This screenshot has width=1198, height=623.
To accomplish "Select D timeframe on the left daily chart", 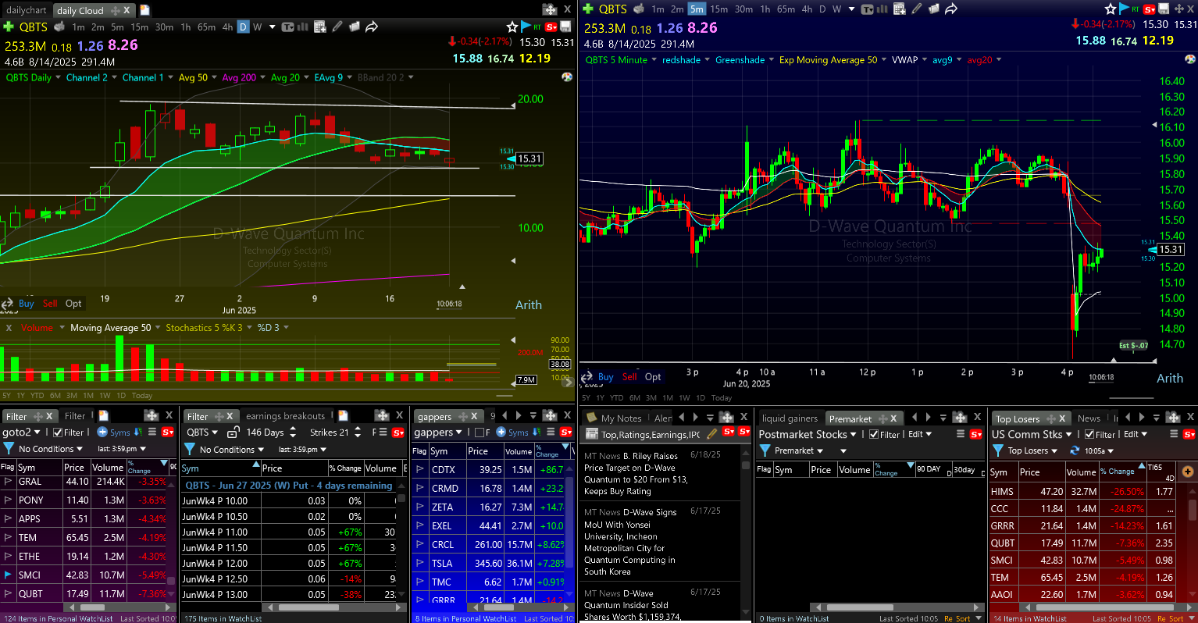I will 243,27.
